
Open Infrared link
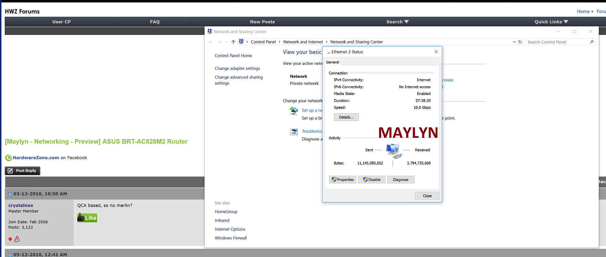222,221
